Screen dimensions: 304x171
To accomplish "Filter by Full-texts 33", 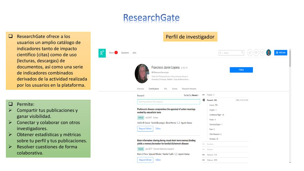I will (x=214, y=139).
